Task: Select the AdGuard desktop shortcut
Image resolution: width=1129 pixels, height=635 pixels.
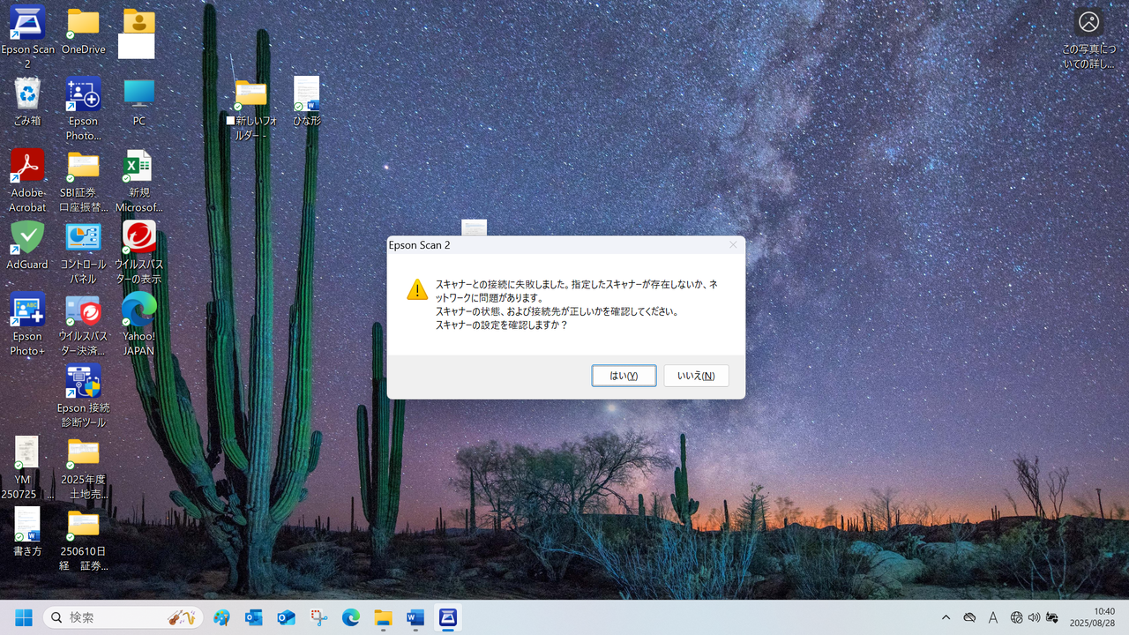Action: pos(27,245)
